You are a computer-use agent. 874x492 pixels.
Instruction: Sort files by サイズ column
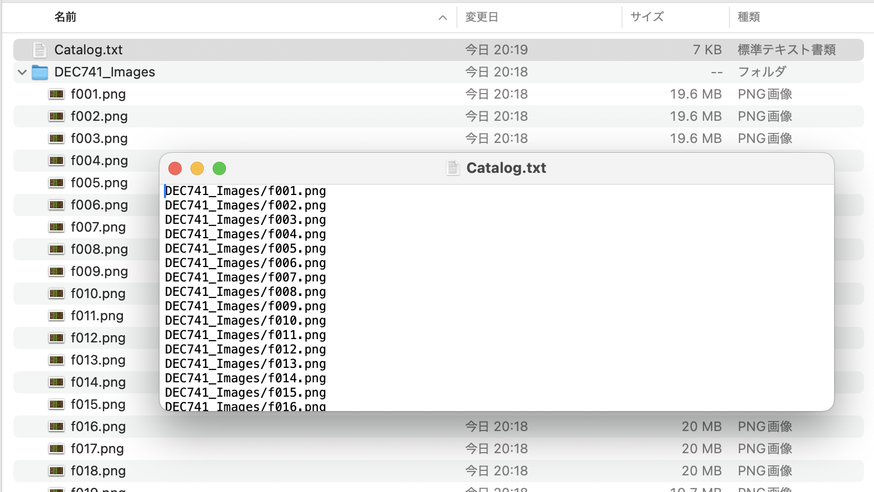[x=647, y=17]
